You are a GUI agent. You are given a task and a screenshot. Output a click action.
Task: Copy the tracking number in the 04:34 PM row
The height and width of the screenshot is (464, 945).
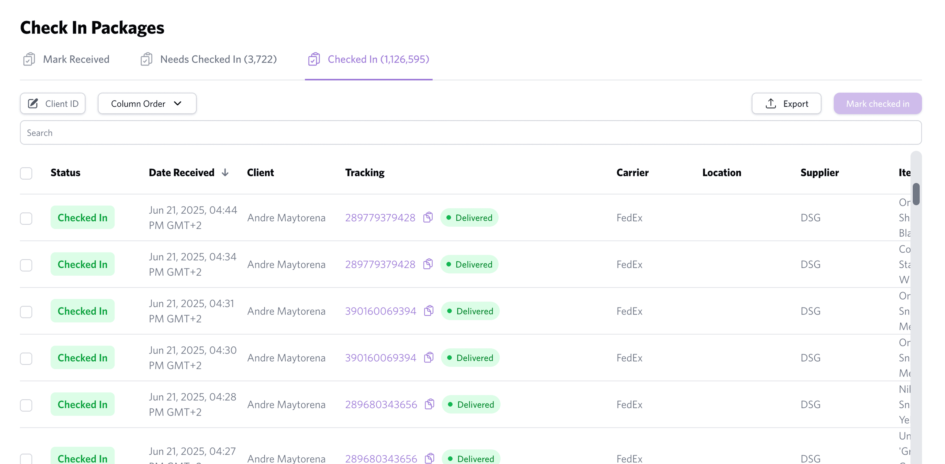pos(428,264)
